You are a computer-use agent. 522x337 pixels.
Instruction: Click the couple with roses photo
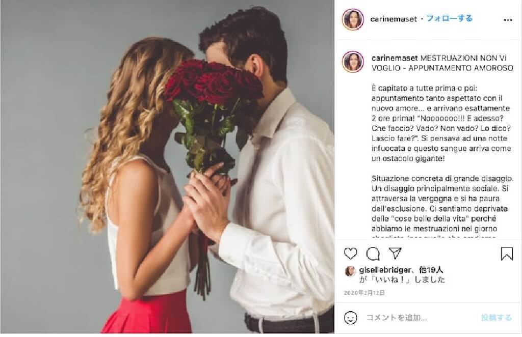pos(167,167)
